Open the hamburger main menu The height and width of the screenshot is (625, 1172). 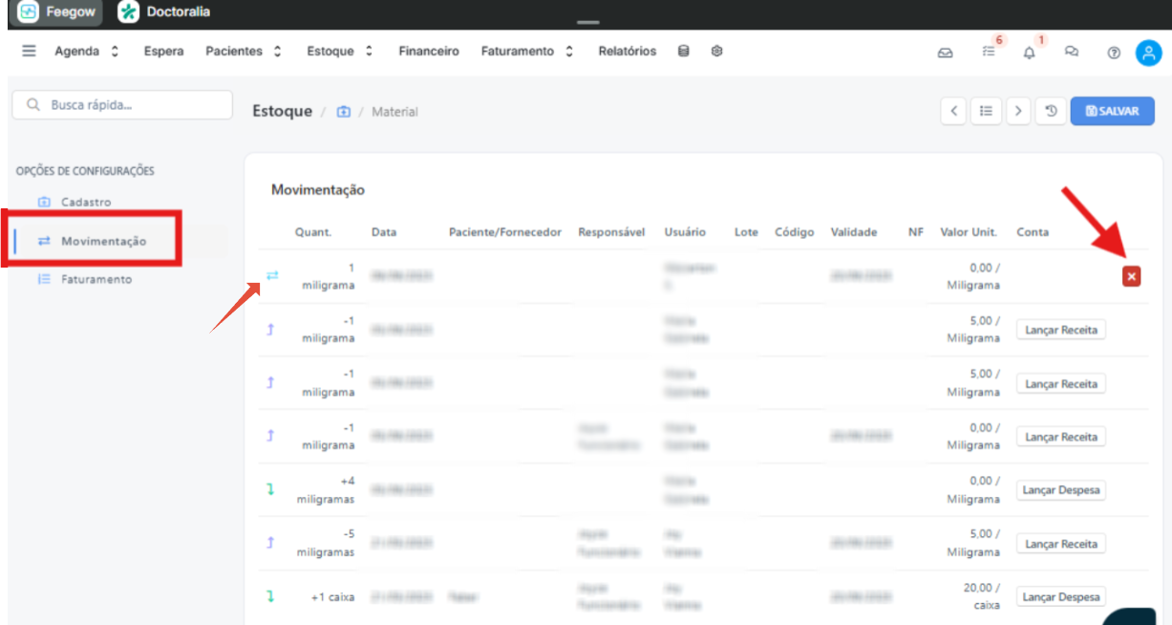tap(29, 52)
